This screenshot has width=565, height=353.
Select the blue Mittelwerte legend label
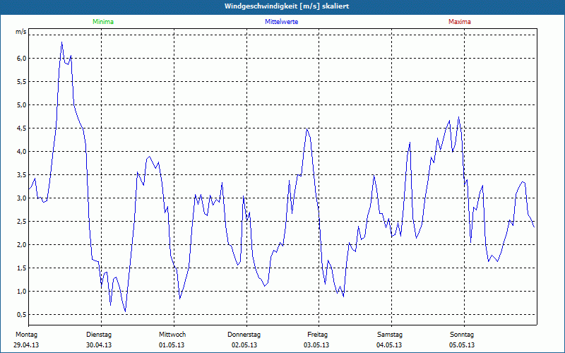tap(281, 22)
